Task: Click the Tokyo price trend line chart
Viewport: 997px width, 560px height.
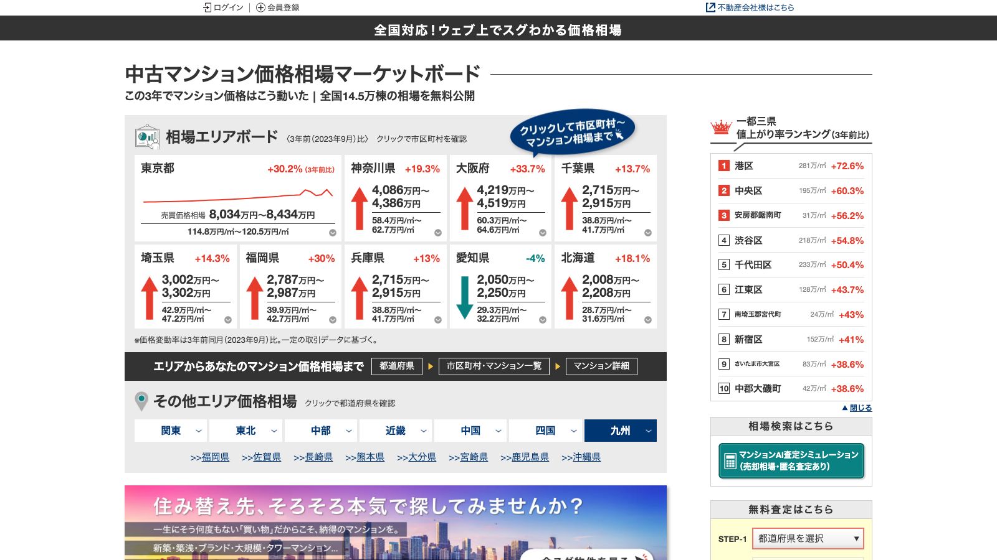Action: point(238,195)
